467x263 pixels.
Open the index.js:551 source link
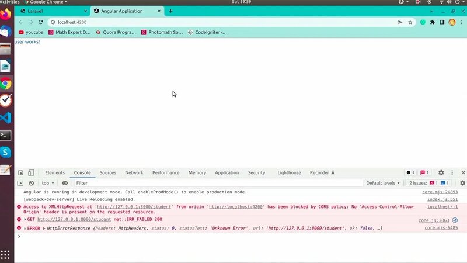click(x=442, y=199)
